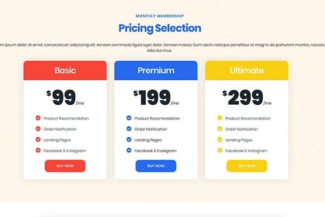Select the yellow Ultimate plan header
This screenshot has height=217, width=325.
[246, 71]
